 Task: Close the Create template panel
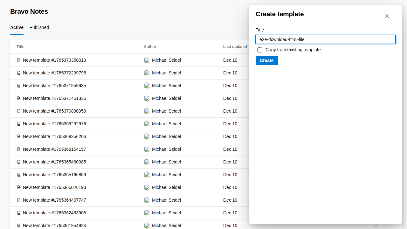click(387, 16)
